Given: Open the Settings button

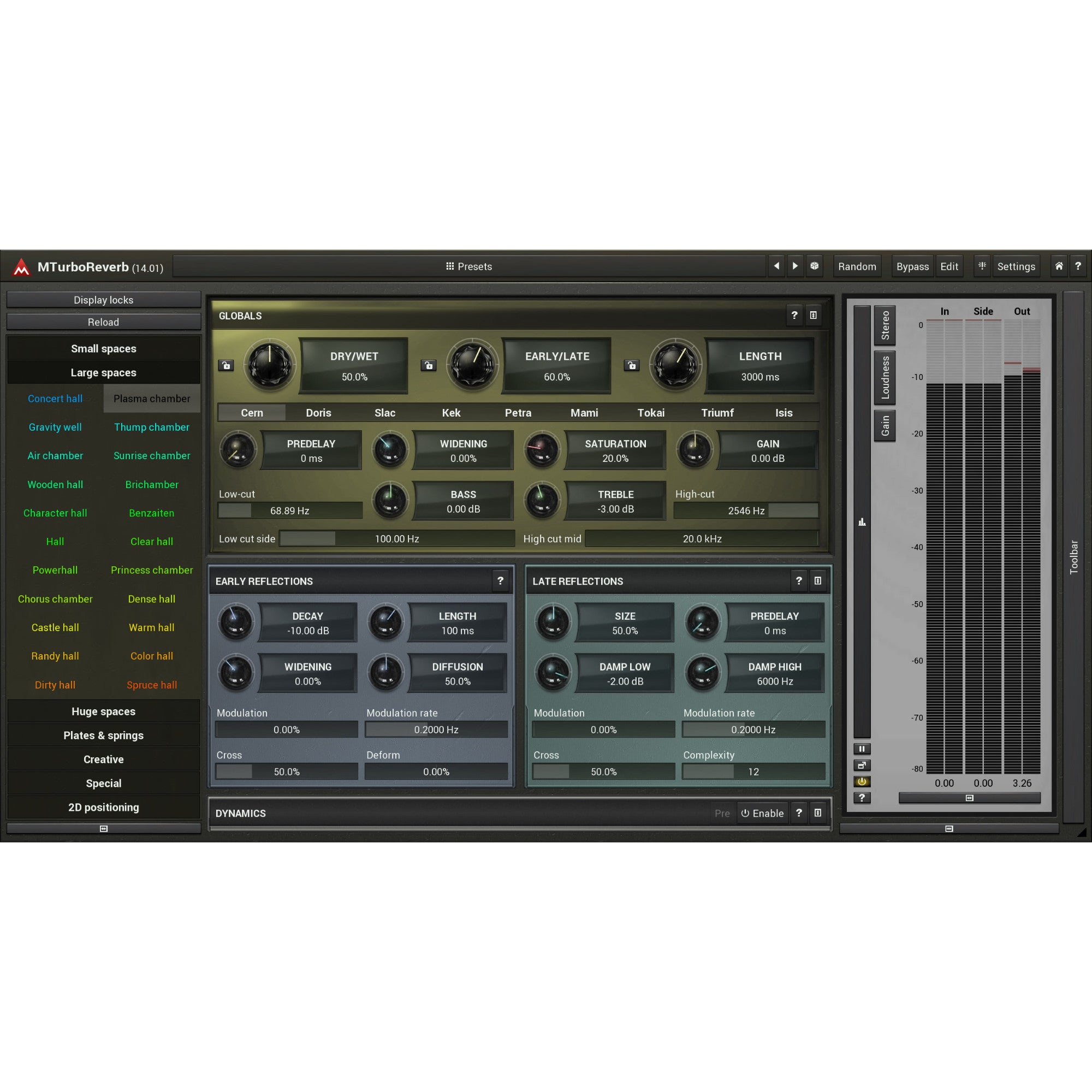Looking at the screenshot, I should point(1016,266).
